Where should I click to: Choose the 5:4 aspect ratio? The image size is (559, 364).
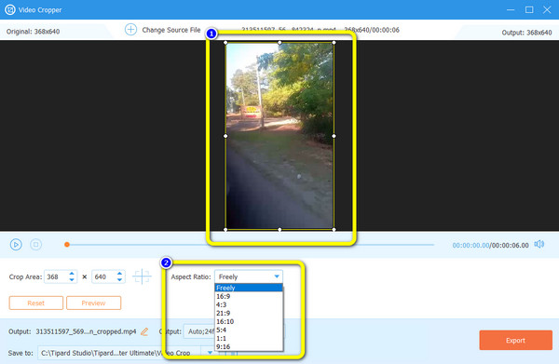[249, 330]
